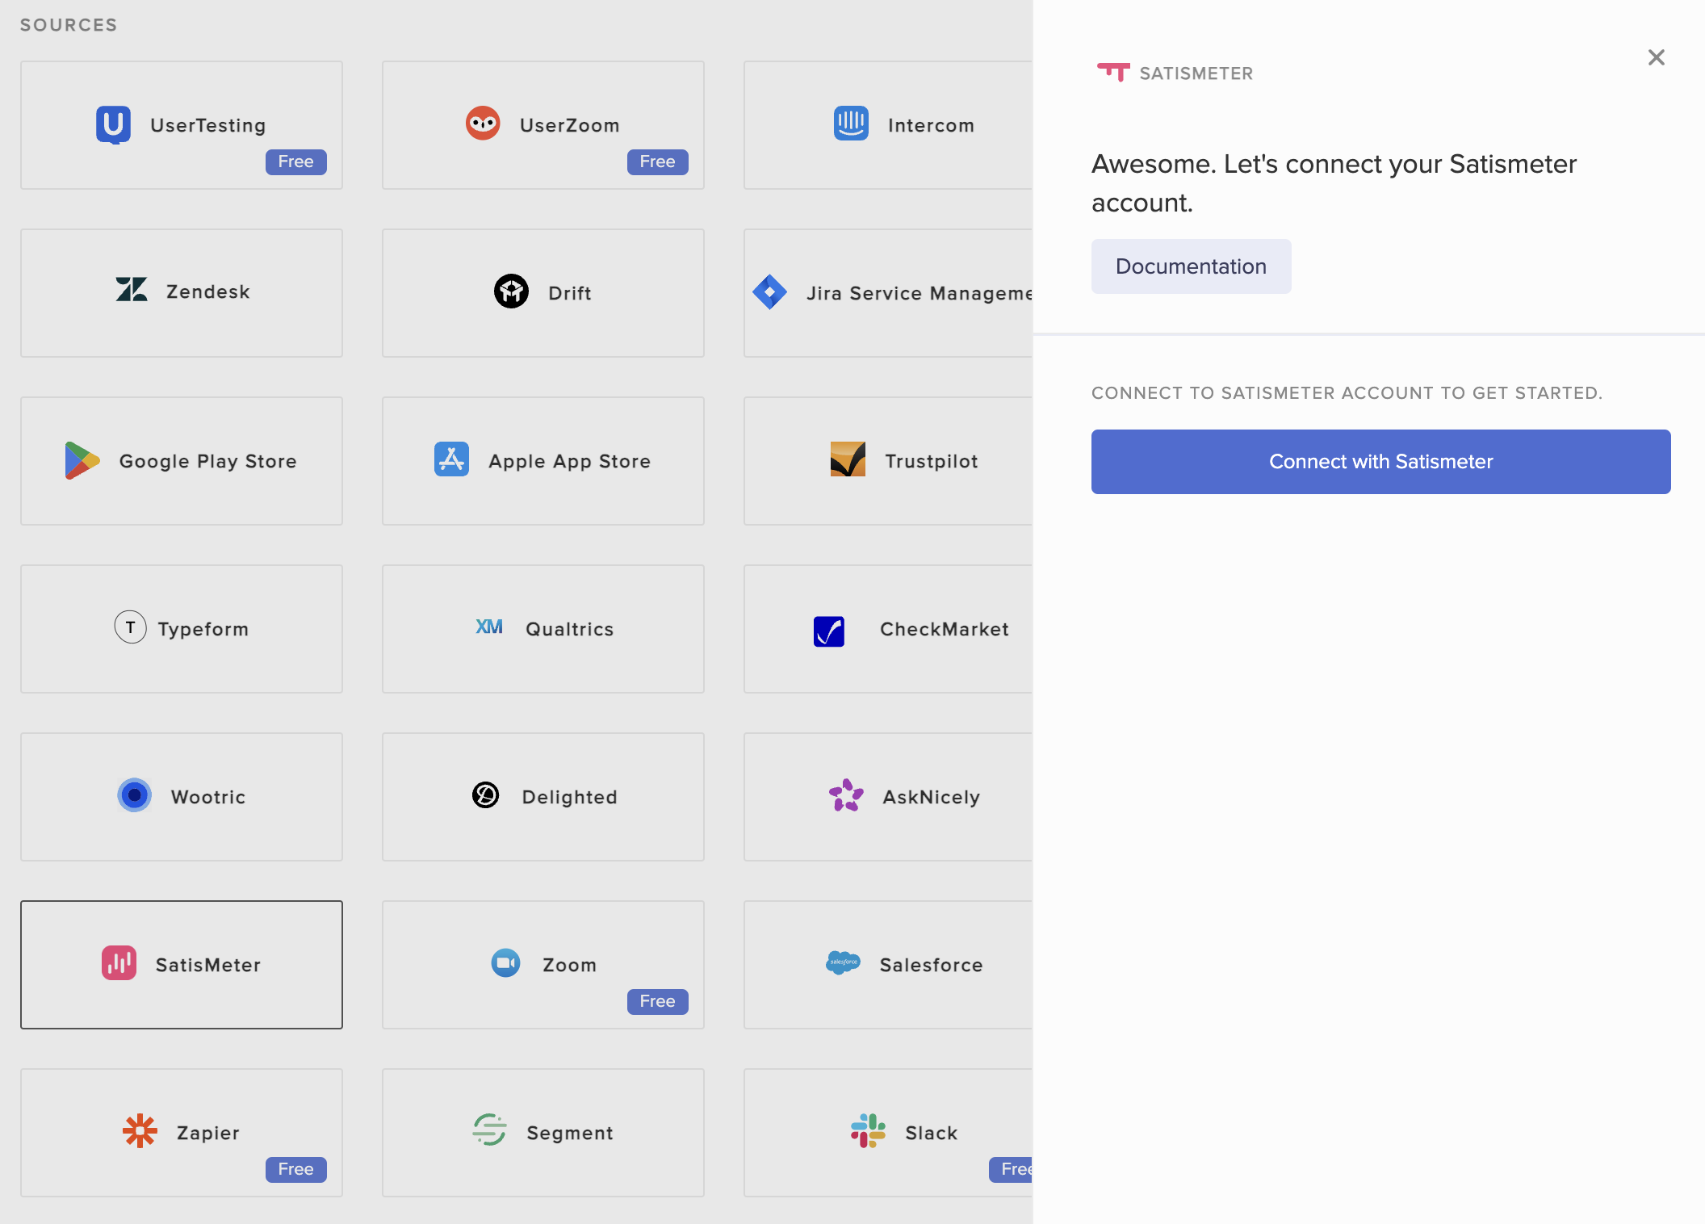Select the Apple App Store icon
Image resolution: width=1705 pixels, height=1224 pixels.
point(450,460)
